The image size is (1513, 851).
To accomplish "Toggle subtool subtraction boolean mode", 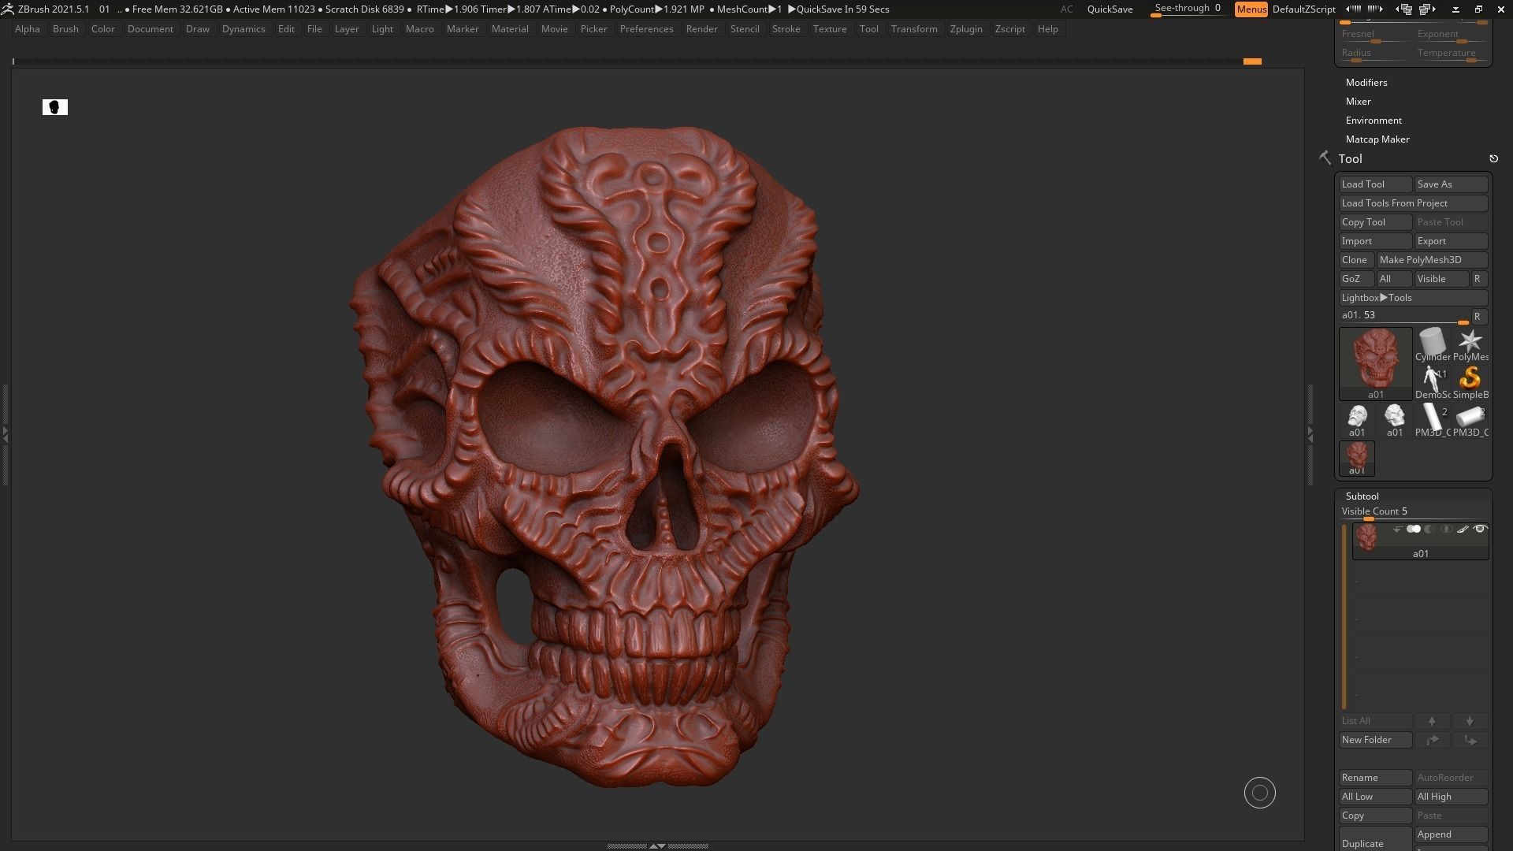I will point(1429,530).
